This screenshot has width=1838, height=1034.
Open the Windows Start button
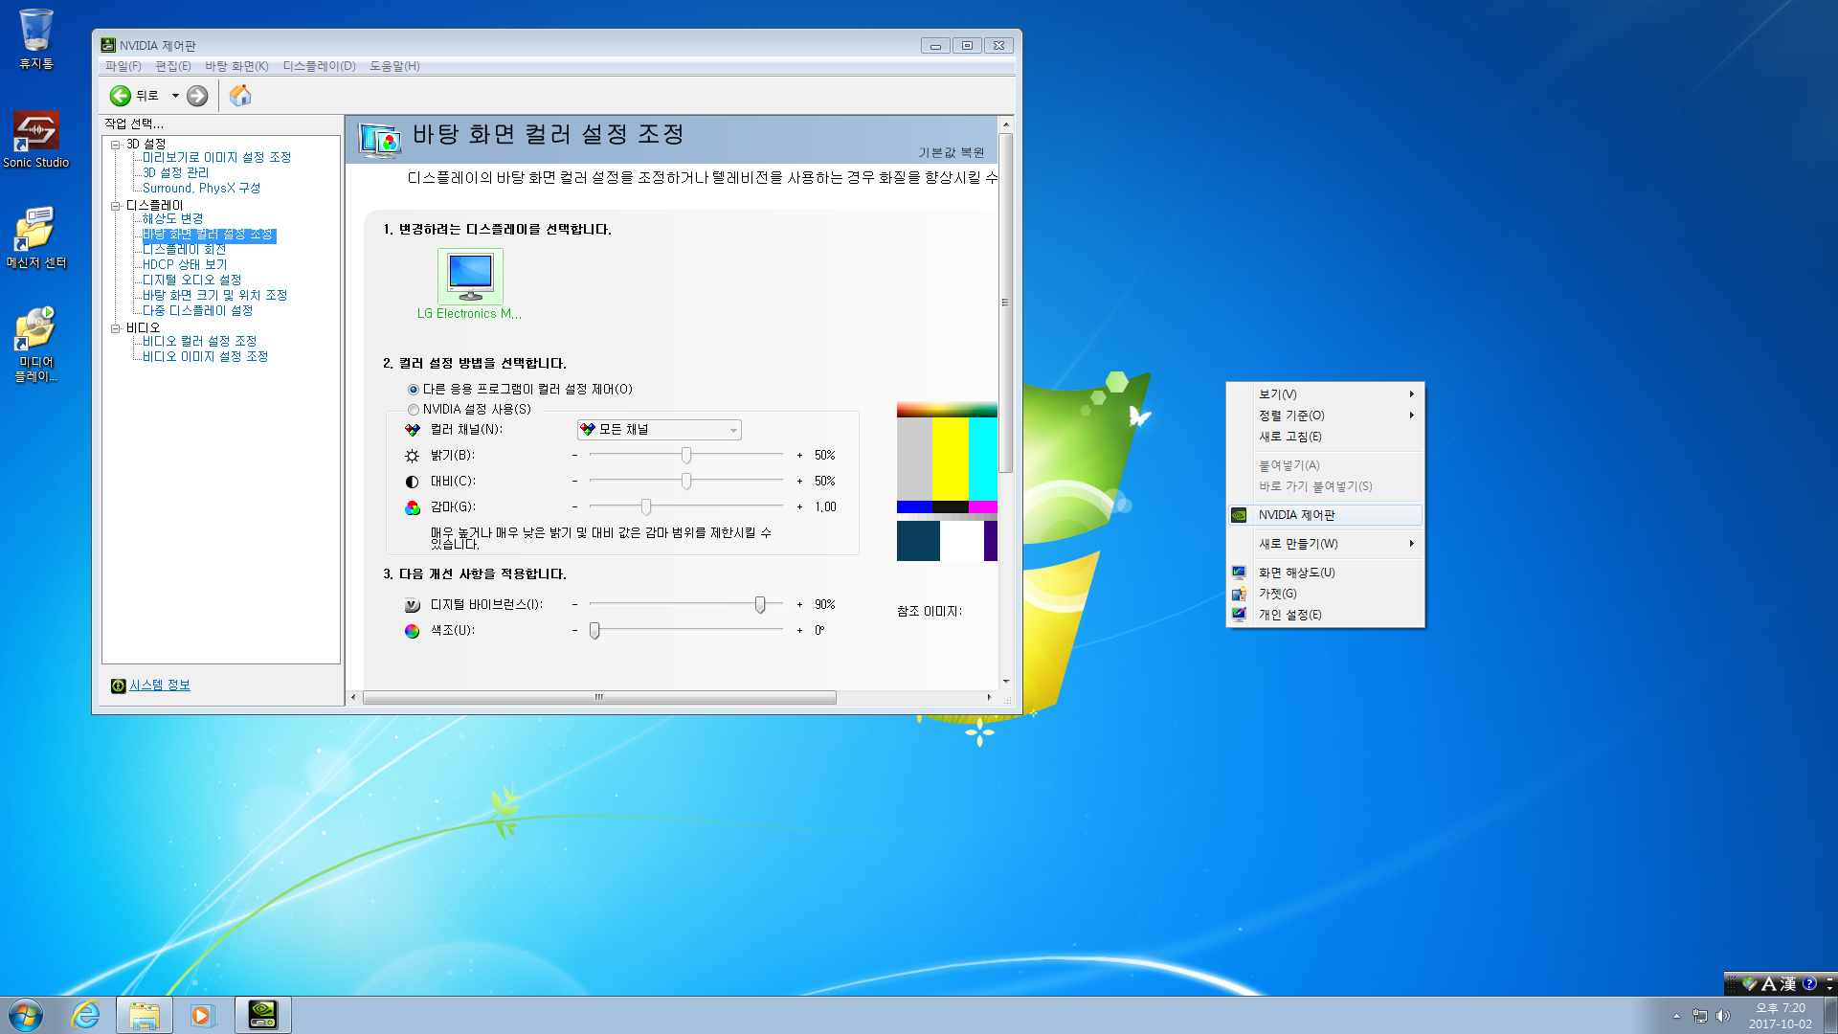click(26, 1015)
